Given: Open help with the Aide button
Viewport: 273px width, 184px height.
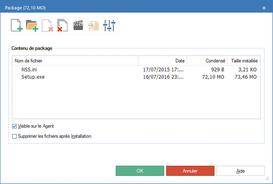Looking at the screenshot, I should [241, 171].
